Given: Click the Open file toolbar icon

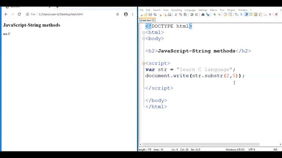Looking at the screenshot, I should point(145,14).
